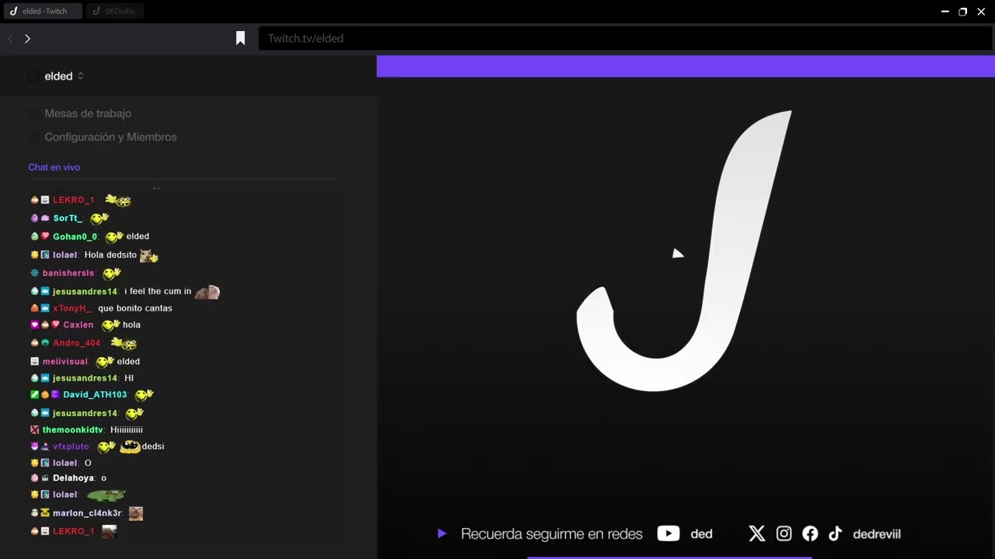Select message text 'HI' from jesusandres14
Image resolution: width=995 pixels, height=559 pixels.
129,378
